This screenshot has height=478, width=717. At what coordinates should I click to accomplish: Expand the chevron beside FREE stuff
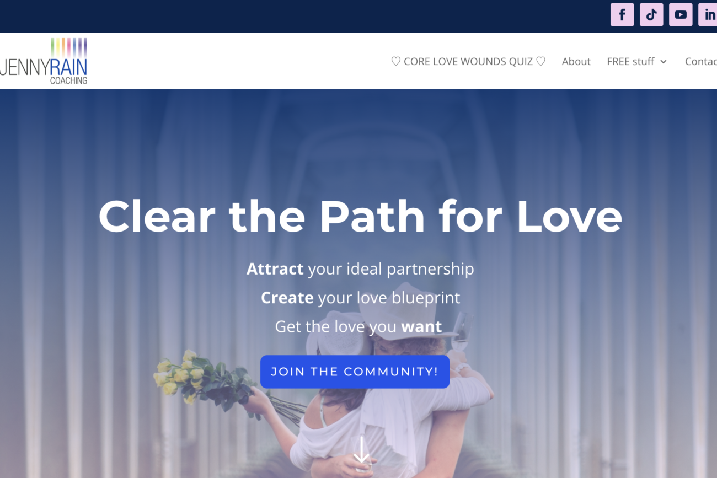(664, 62)
